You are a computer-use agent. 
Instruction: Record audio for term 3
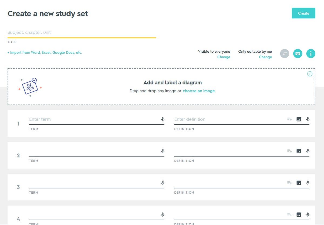[163, 183]
